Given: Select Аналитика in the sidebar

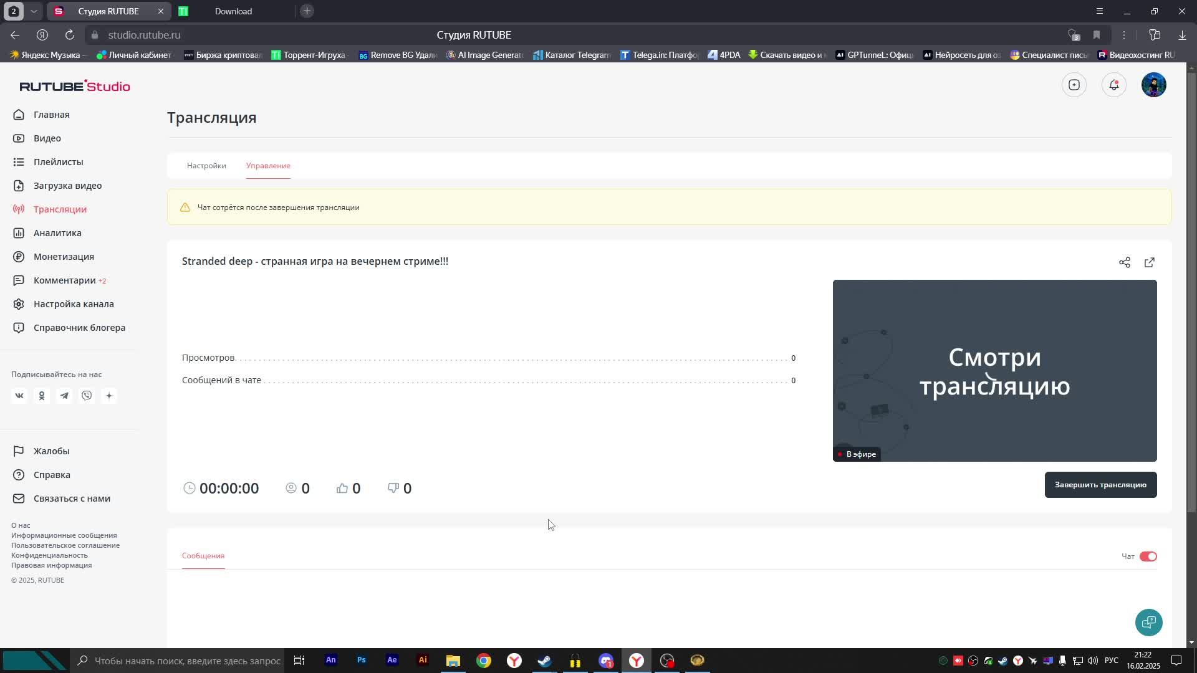Looking at the screenshot, I should tap(57, 233).
